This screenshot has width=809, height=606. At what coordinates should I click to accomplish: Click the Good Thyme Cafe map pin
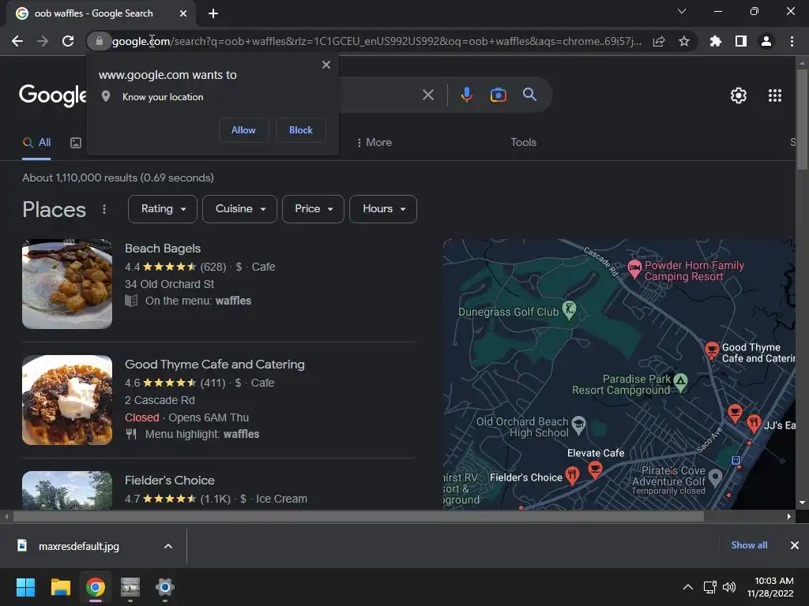click(712, 350)
